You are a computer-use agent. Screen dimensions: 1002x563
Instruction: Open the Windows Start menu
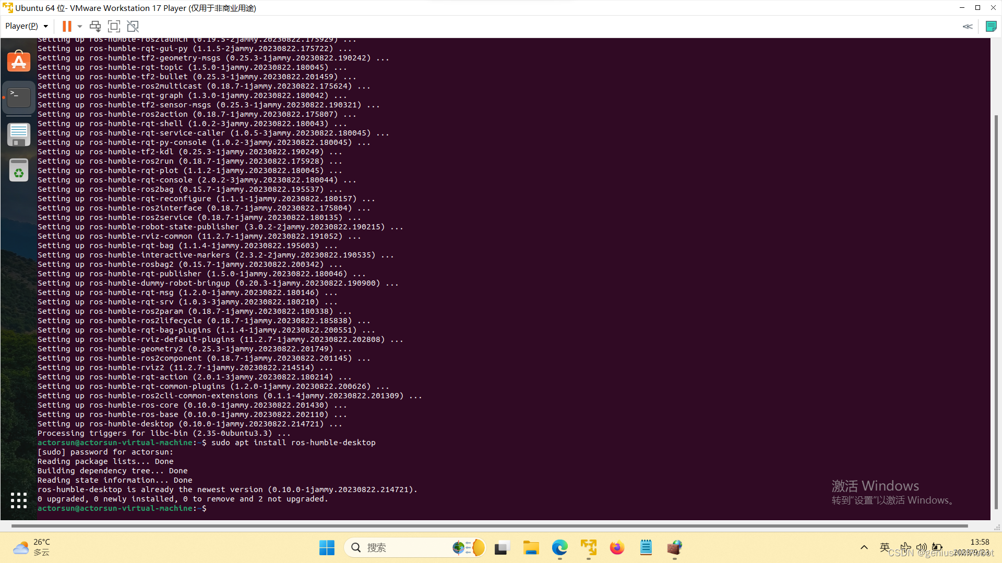point(327,548)
